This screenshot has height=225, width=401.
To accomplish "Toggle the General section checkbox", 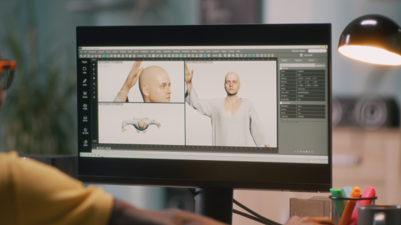I will coord(281,68).
